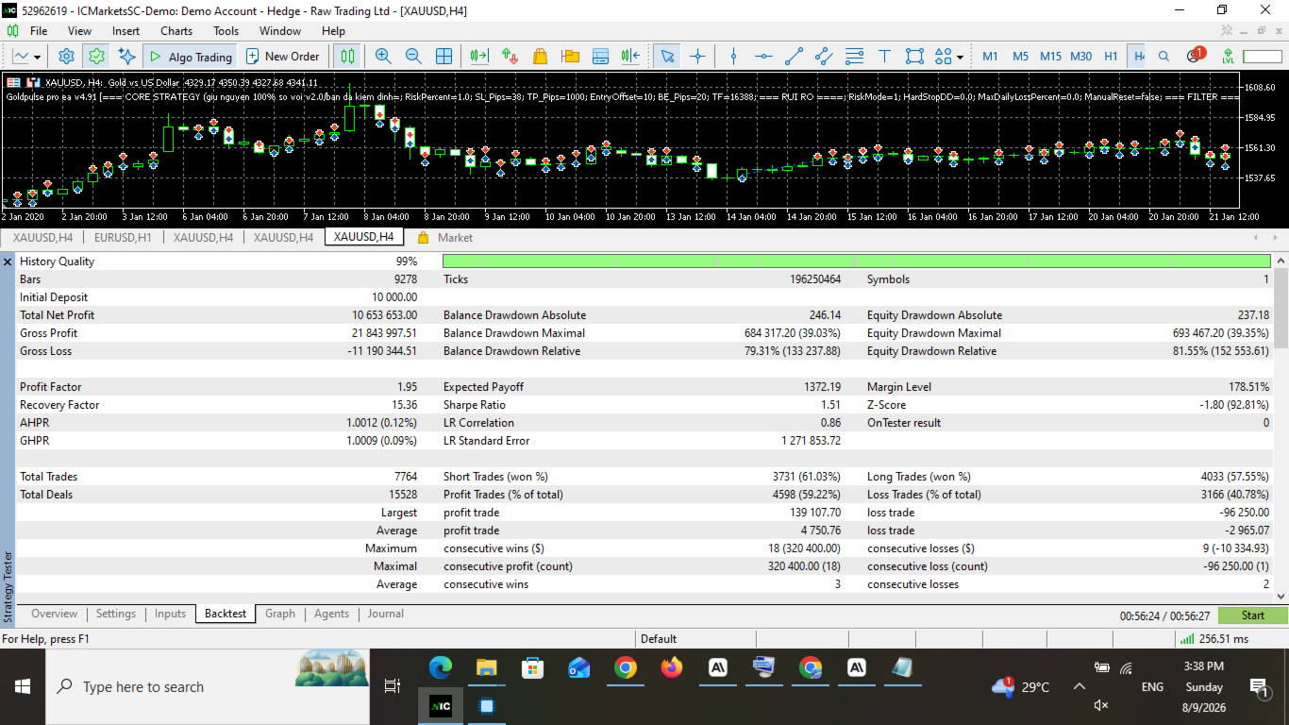Open the Tools menu
Viewport: 1289px width, 725px height.
coord(226,30)
